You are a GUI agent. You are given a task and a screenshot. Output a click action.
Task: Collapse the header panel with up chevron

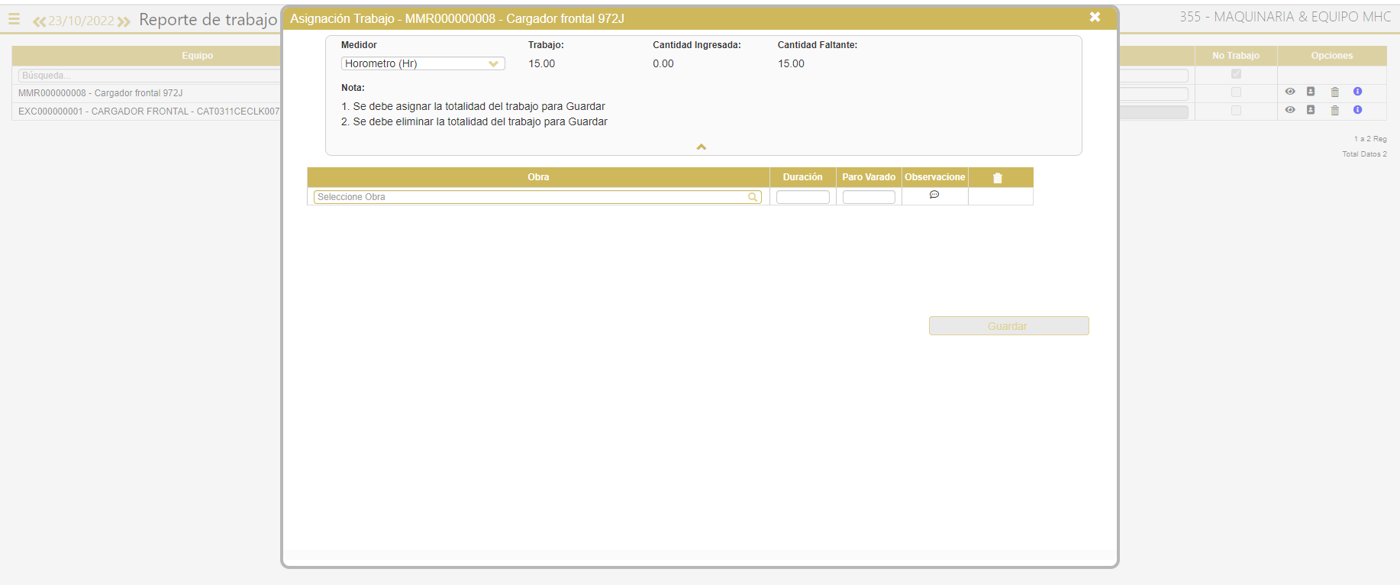pyautogui.click(x=702, y=147)
